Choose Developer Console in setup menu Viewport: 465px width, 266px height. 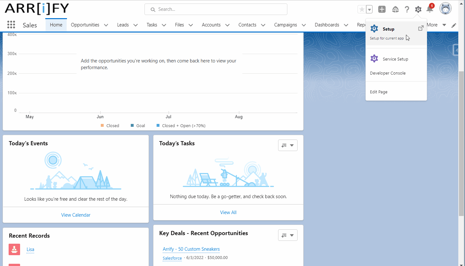(x=387, y=73)
